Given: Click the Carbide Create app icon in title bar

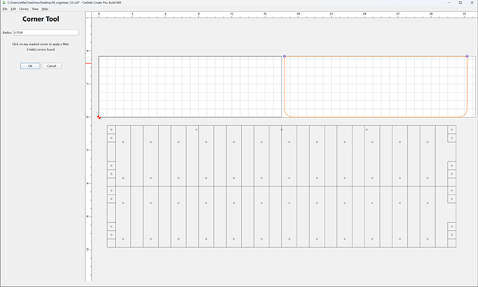Looking at the screenshot, I should pos(4,3).
